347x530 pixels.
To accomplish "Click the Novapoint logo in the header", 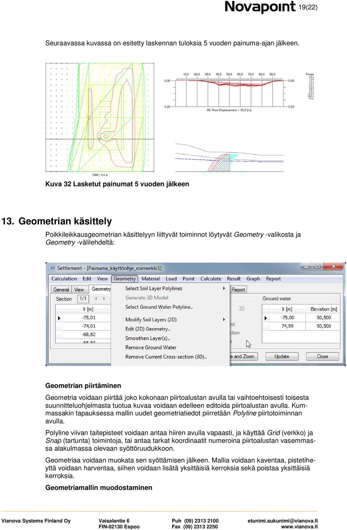I will click(x=260, y=7).
